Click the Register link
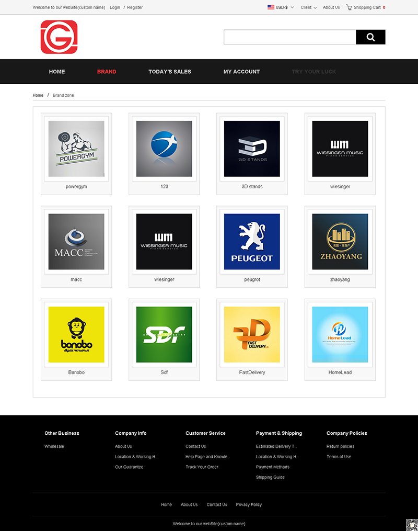The width and height of the screenshot is (418, 531). pos(135,7)
